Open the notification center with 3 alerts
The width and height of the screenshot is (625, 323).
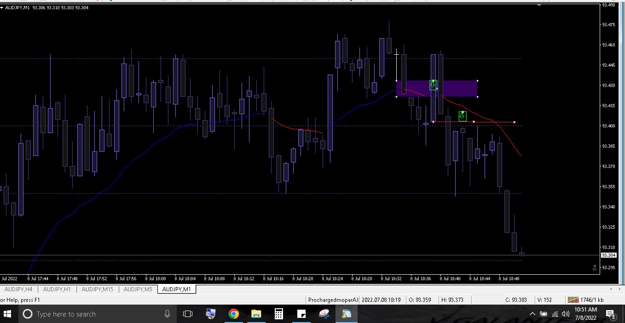click(x=611, y=314)
